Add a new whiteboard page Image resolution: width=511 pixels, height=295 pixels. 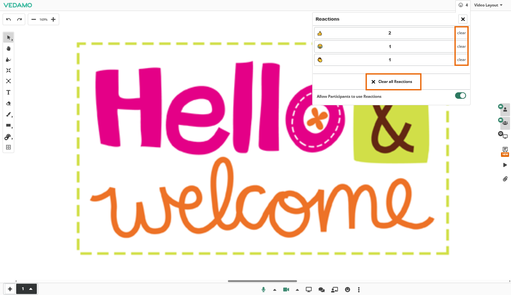coord(10,289)
